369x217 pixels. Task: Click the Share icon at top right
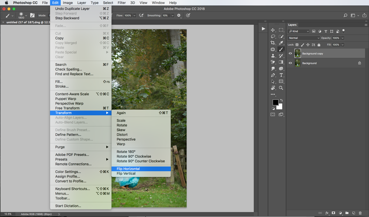tap(364, 15)
